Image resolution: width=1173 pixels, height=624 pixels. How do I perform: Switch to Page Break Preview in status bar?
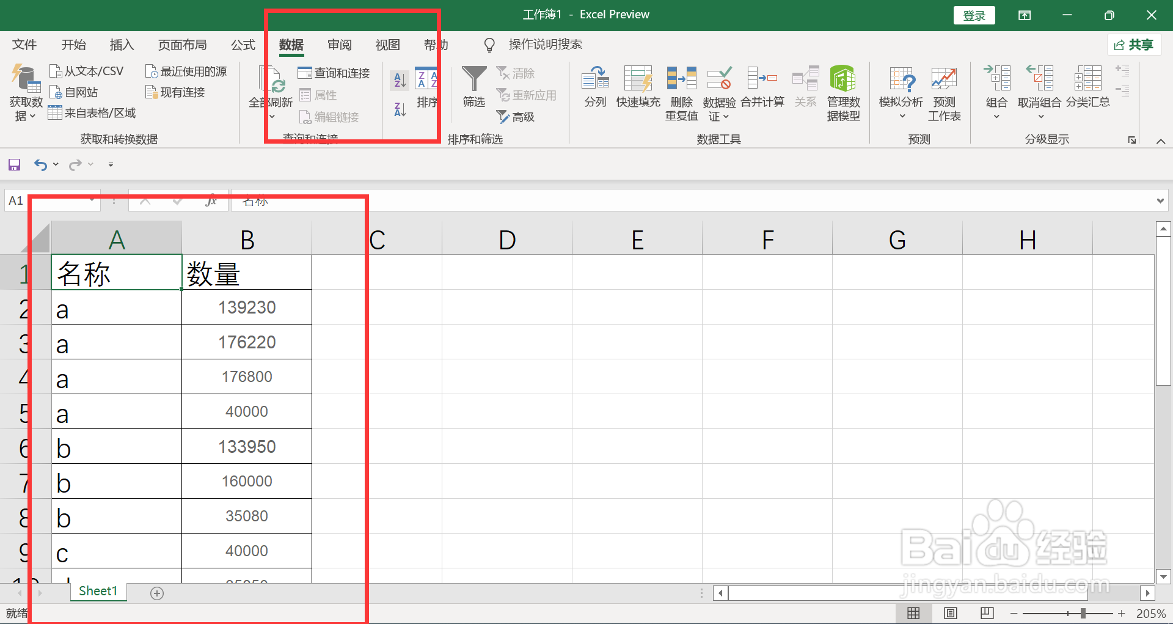pos(987,613)
